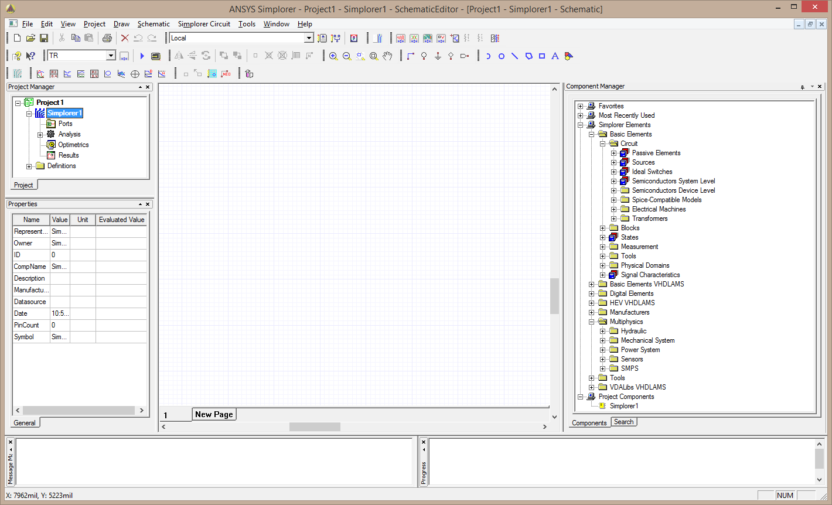Select the text tool A icon
This screenshot has height=505, width=832.
point(555,56)
